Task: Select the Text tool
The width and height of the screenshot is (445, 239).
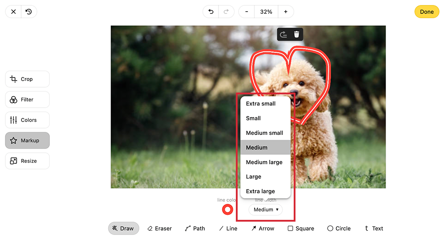Action: [x=374, y=228]
